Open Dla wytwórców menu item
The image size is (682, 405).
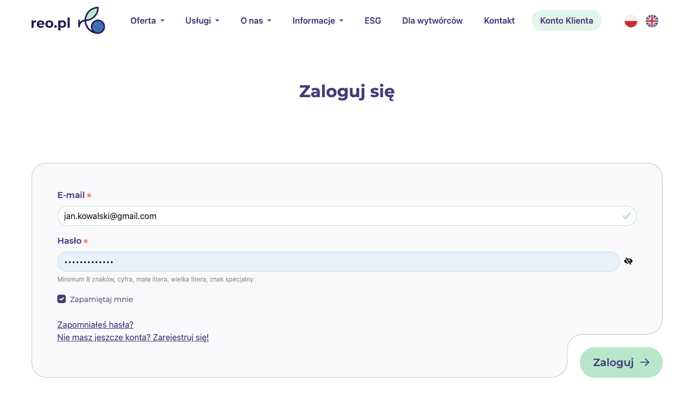click(432, 21)
